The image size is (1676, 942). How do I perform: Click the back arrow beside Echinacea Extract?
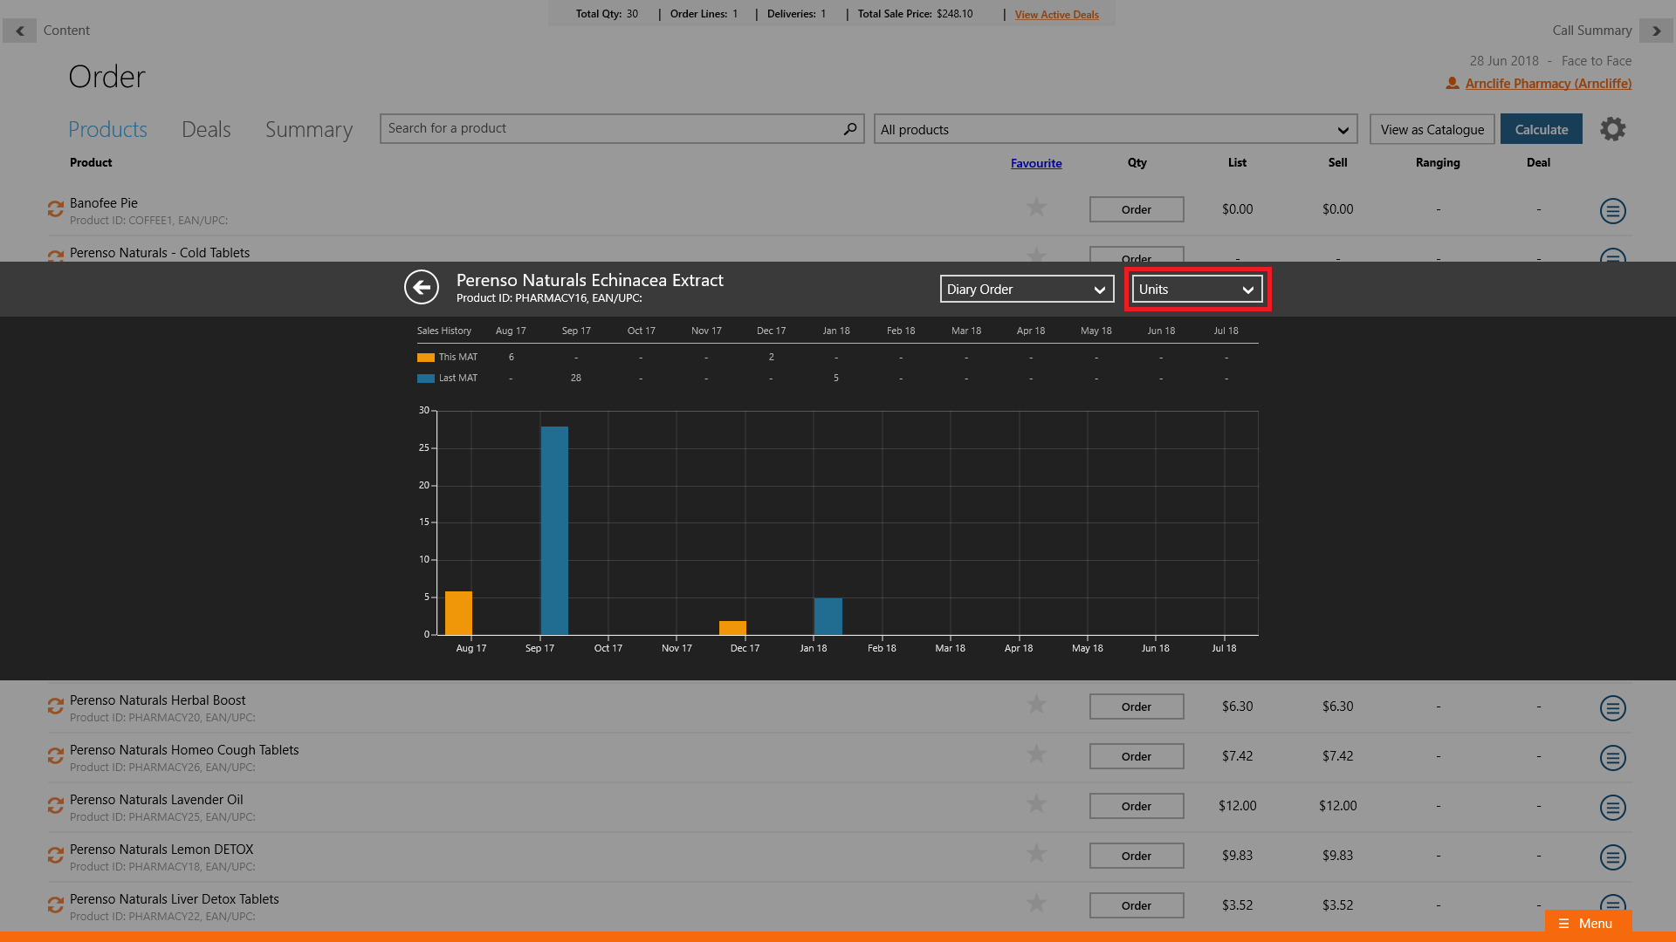[422, 287]
